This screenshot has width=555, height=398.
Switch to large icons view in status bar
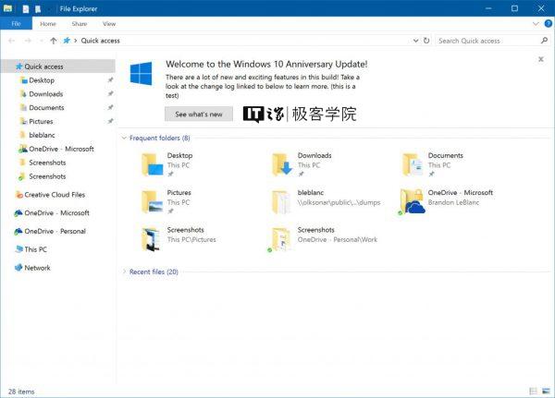point(546,391)
